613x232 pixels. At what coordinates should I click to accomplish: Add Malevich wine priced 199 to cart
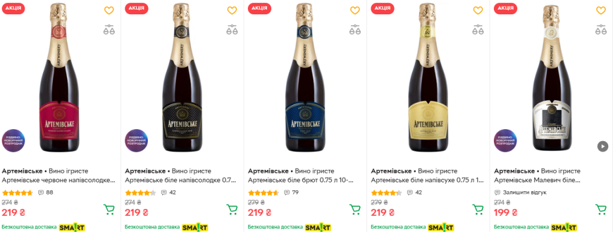(601, 209)
